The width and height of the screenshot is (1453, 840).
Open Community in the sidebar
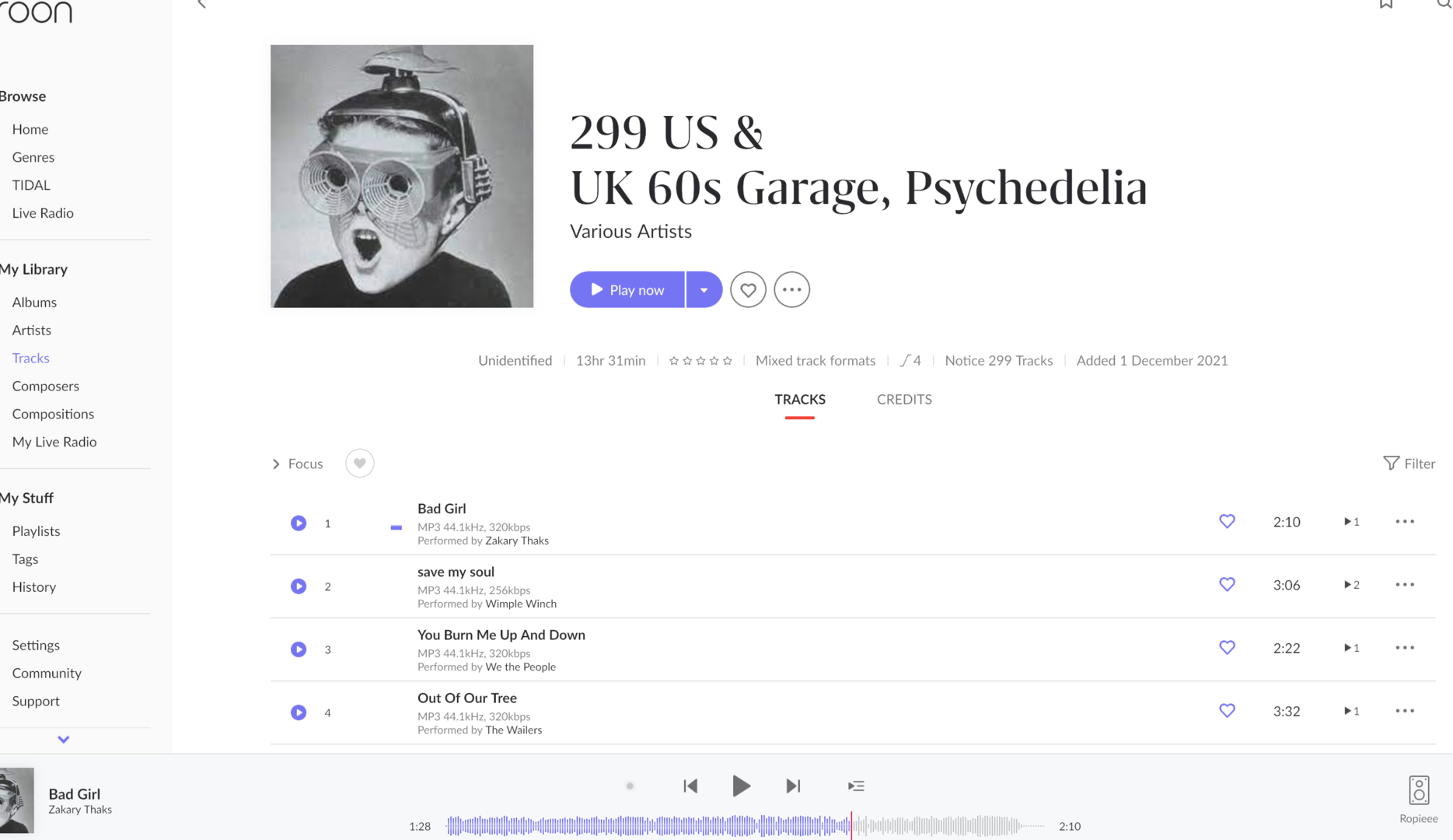click(47, 674)
